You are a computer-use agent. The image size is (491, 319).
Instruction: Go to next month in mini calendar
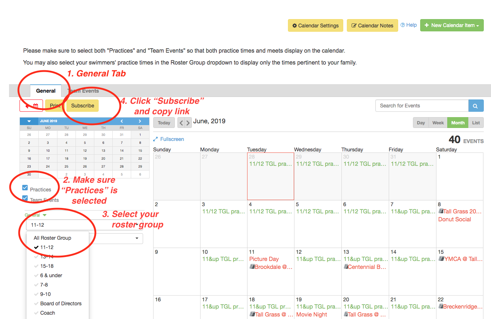(140, 121)
